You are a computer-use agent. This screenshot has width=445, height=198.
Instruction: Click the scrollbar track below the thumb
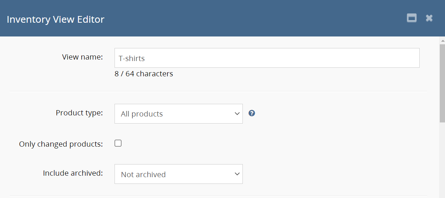tap(442, 160)
